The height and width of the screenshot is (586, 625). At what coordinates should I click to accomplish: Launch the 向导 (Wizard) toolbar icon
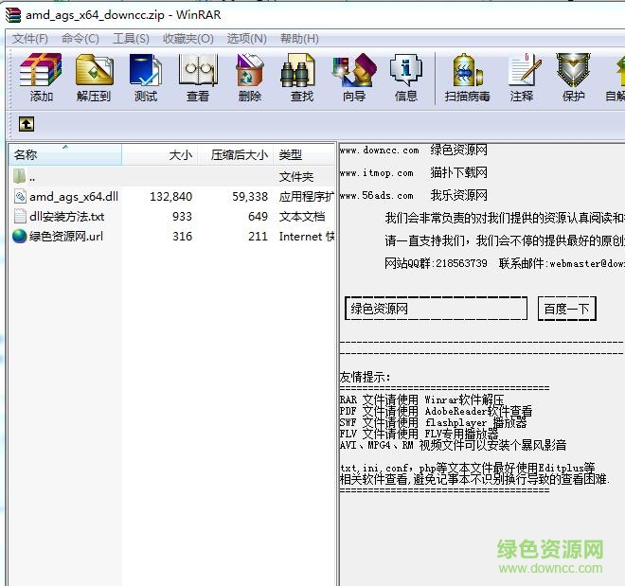click(354, 76)
